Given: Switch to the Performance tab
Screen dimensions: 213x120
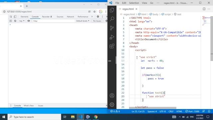Looking at the screenshot, I should tap(83, 17).
